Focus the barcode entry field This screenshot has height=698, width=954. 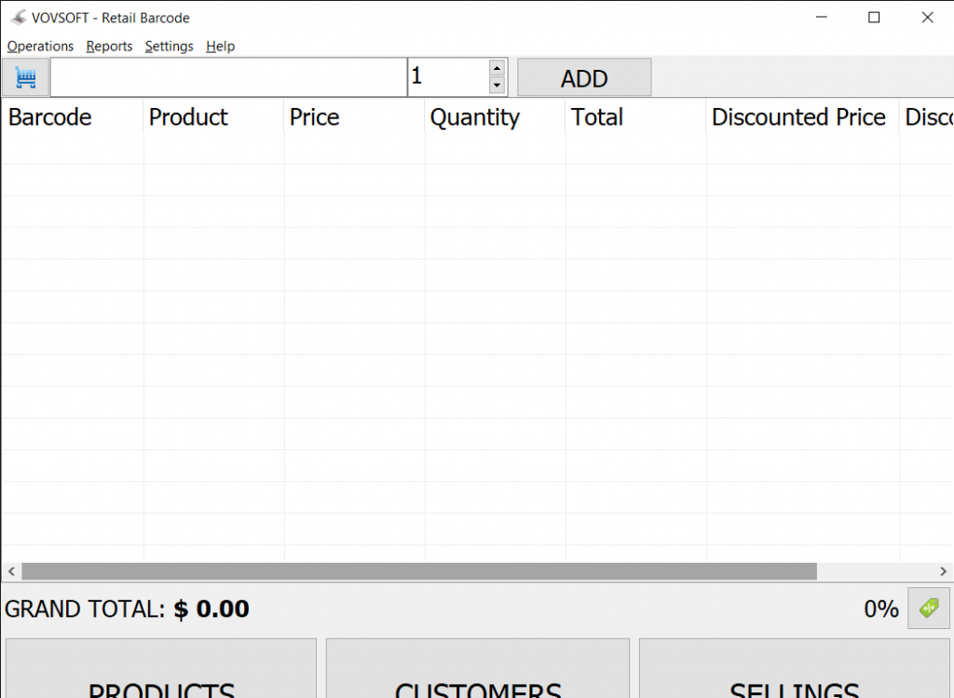[x=229, y=77]
